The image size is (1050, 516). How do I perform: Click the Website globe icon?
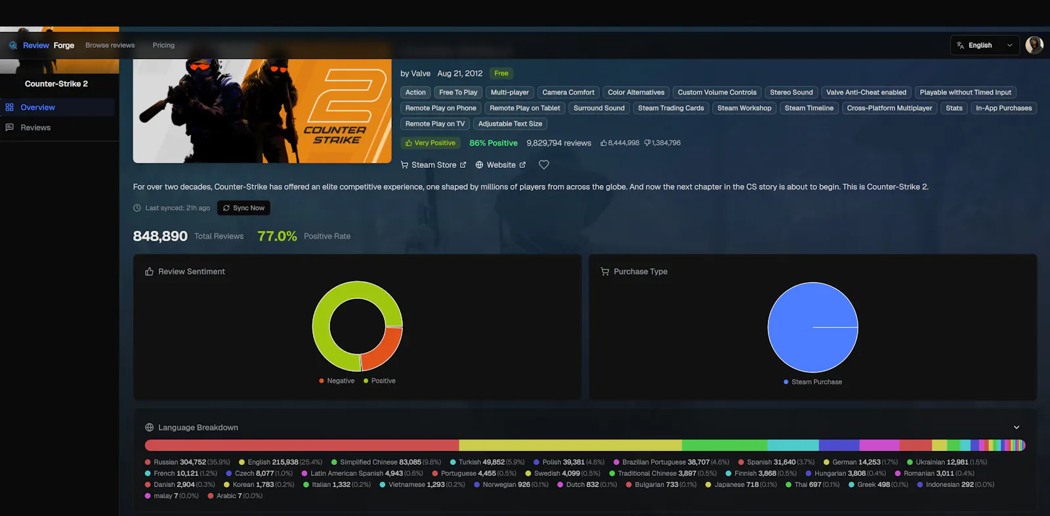click(x=479, y=165)
